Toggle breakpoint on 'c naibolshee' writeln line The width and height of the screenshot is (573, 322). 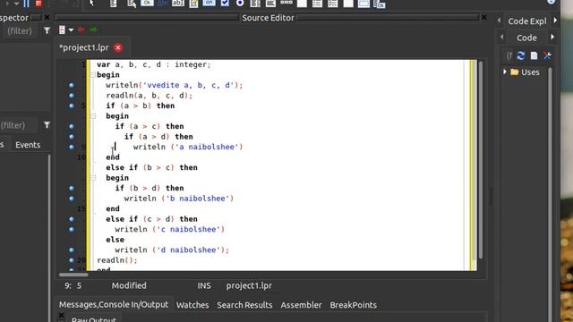72,230
